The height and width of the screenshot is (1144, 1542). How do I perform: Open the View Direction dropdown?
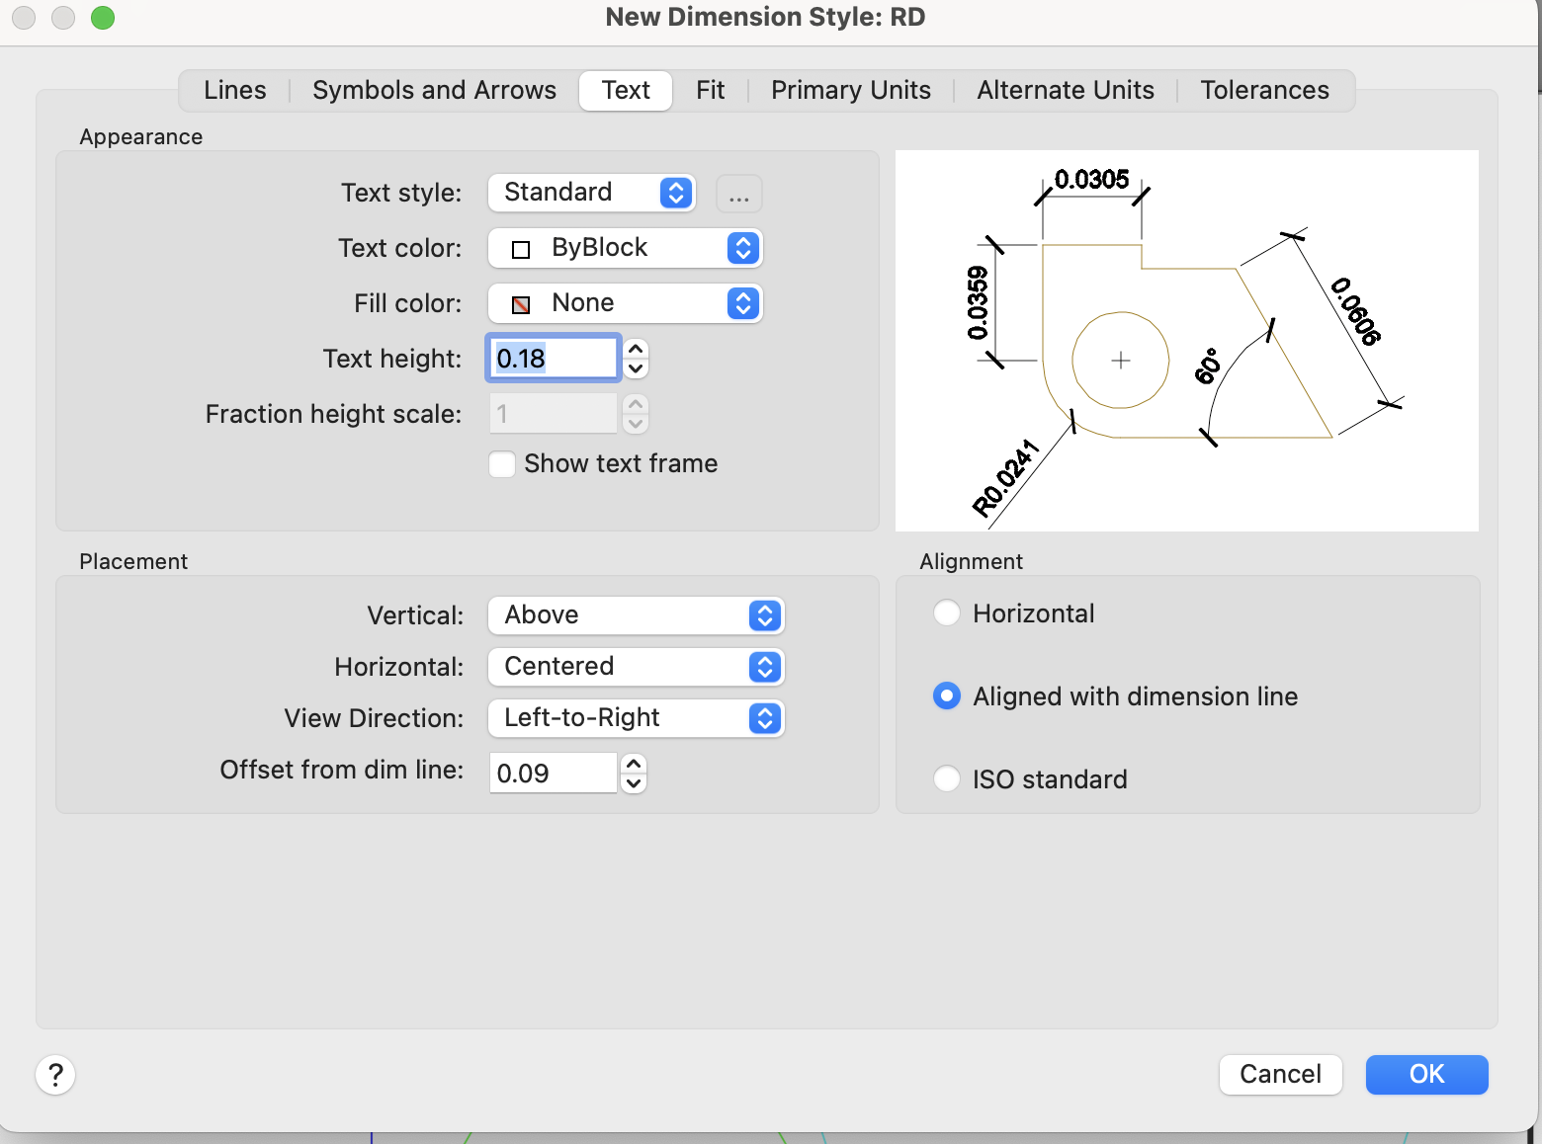point(636,718)
